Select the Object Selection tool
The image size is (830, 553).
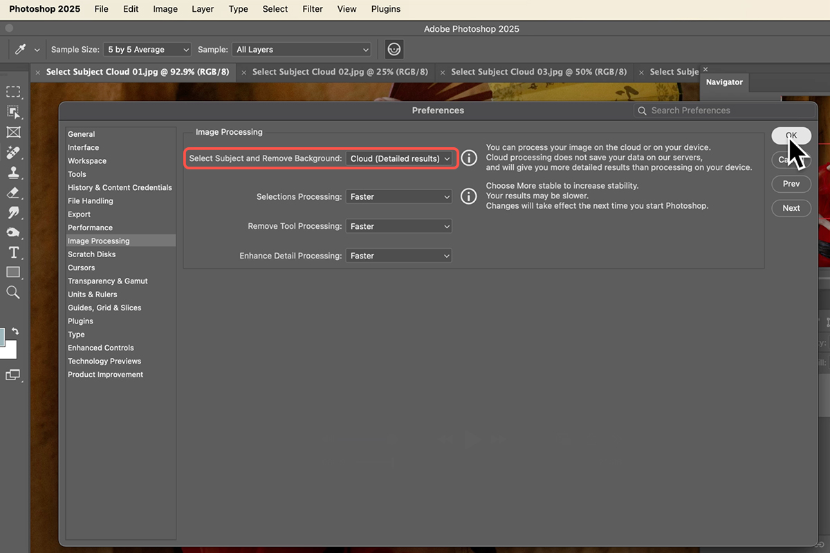coord(13,112)
